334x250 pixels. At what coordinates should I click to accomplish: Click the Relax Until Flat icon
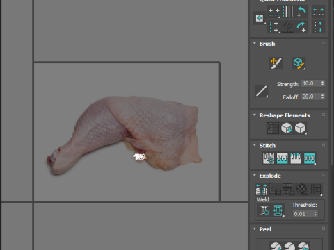click(x=287, y=128)
